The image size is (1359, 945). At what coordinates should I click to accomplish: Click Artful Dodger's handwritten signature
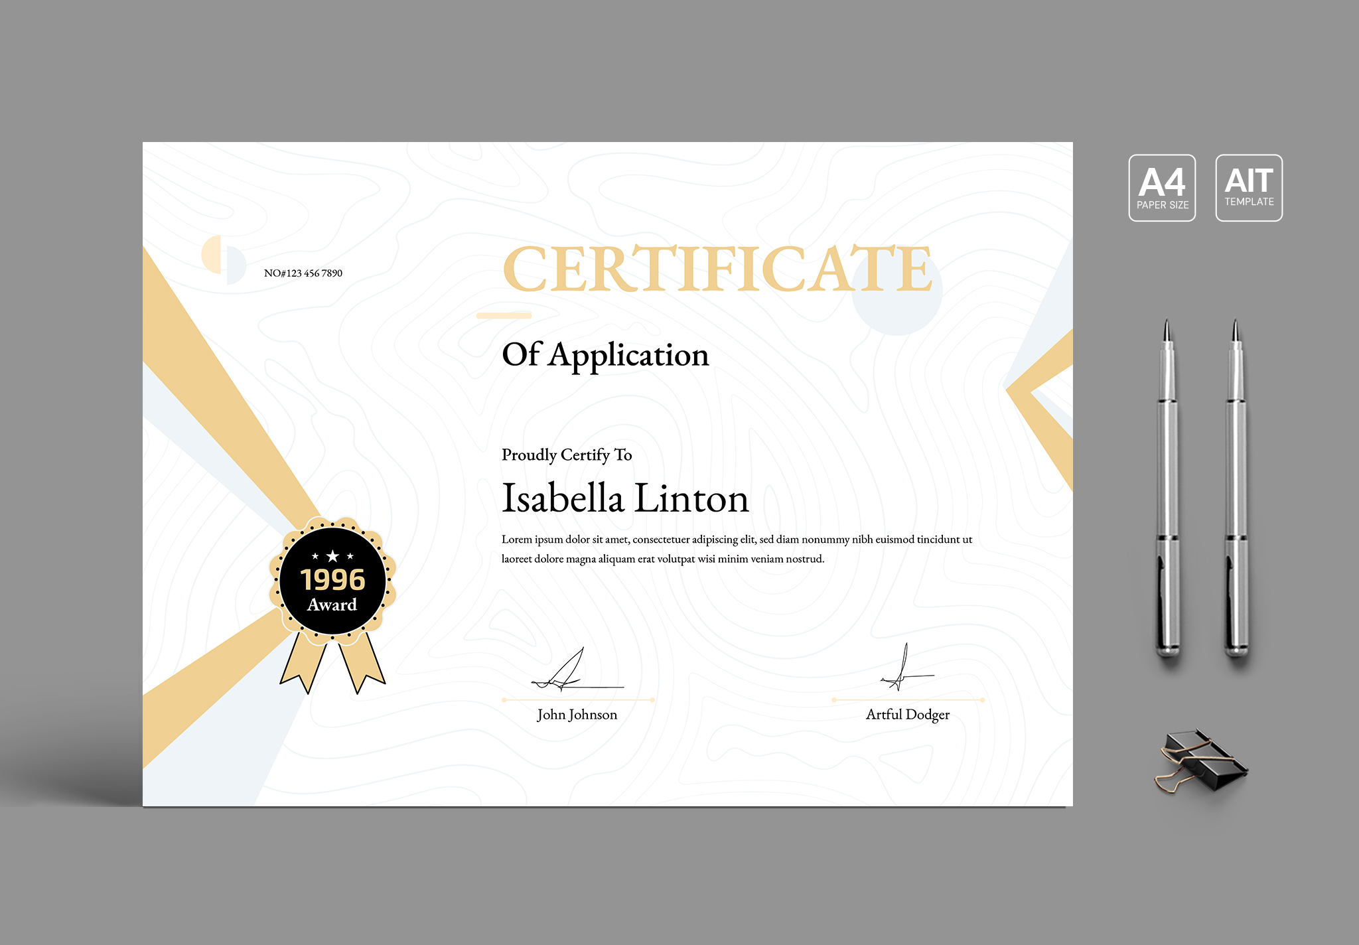click(904, 670)
